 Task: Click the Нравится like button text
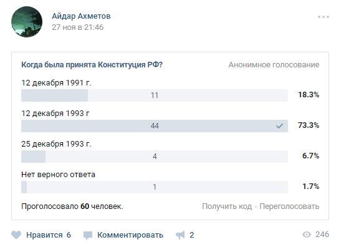point(44,235)
